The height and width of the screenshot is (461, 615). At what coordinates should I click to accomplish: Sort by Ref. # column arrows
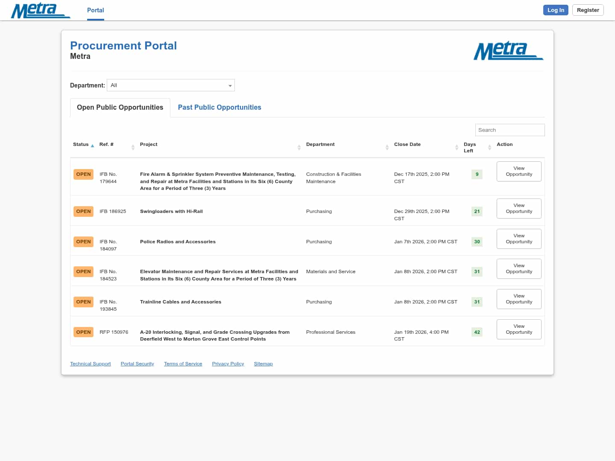(133, 147)
